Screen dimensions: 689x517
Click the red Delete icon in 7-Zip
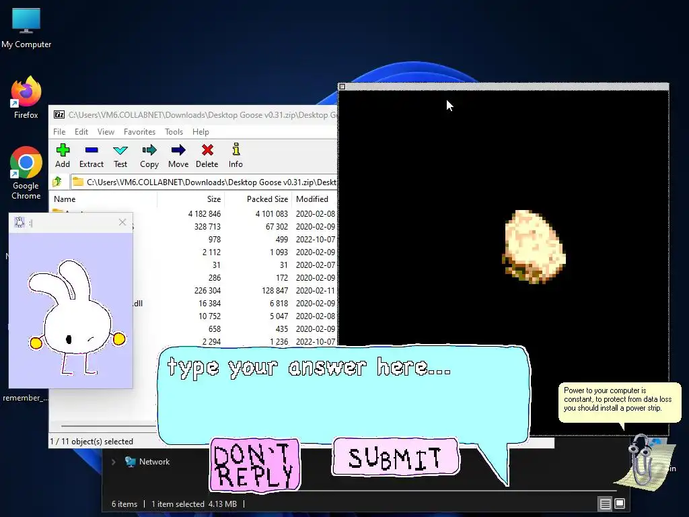click(x=207, y=156)
